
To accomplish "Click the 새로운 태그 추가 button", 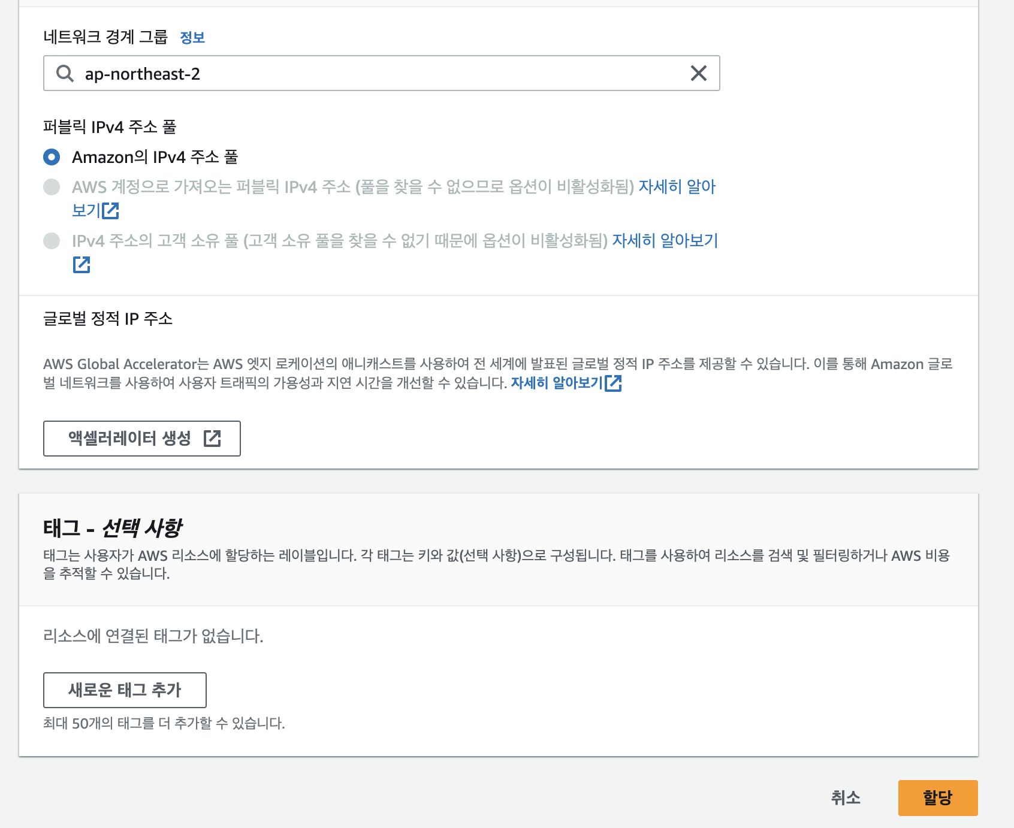I will tap(125, 690).
